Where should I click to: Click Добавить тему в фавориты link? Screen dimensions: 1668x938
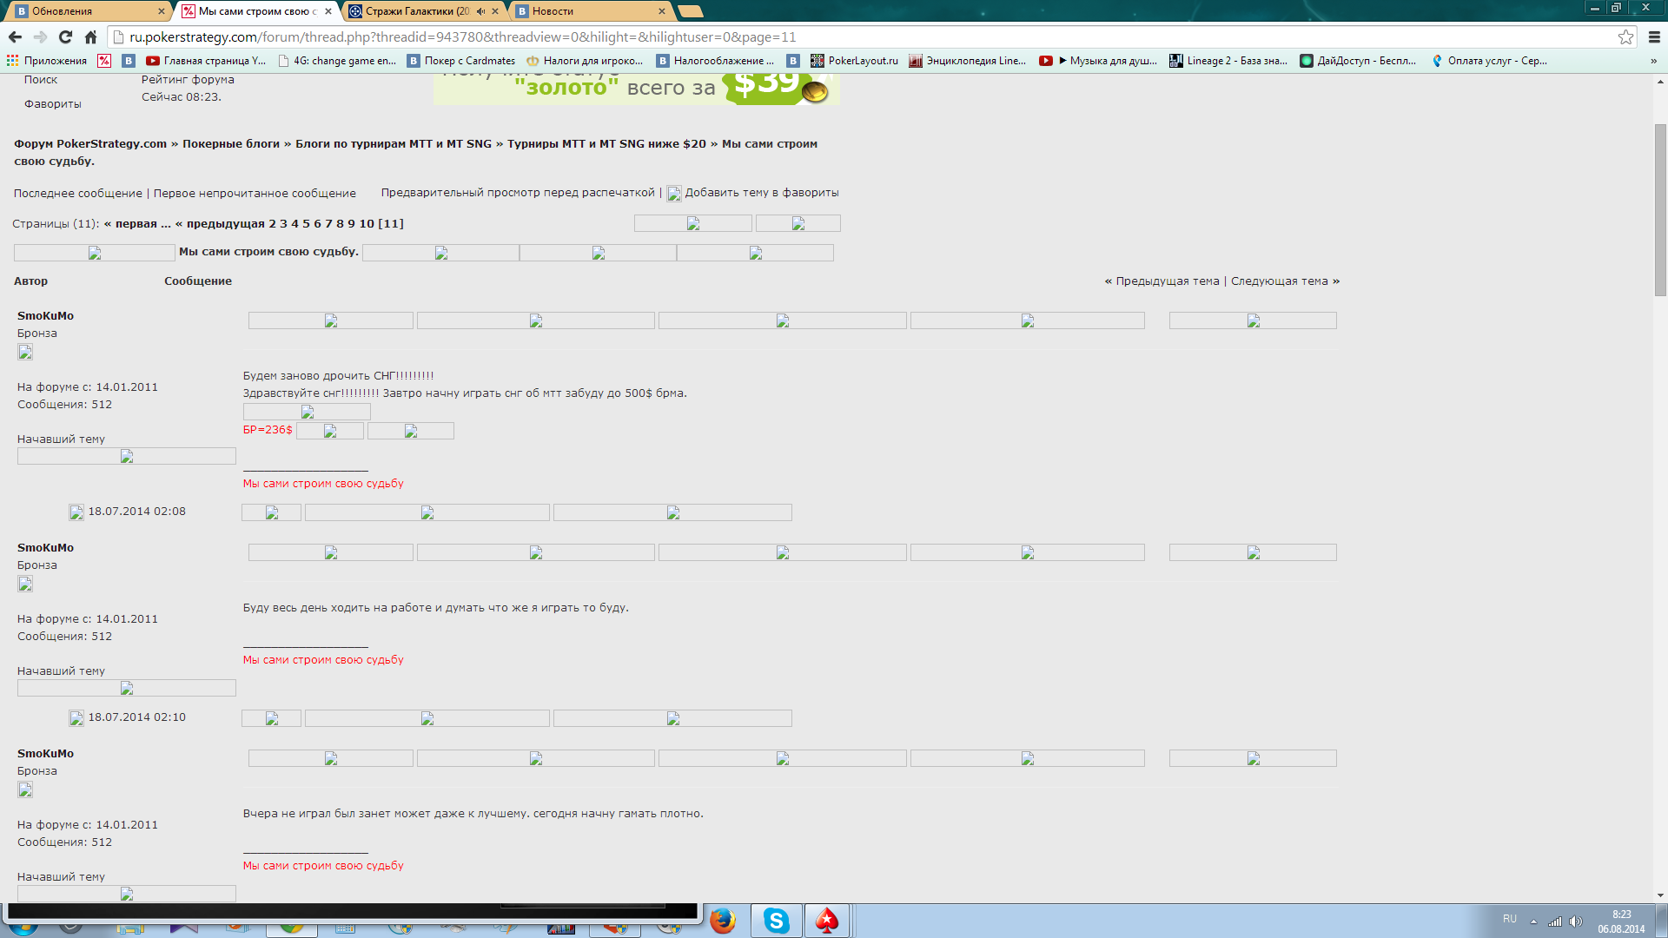pyautogui.click(x=761, y=193)
